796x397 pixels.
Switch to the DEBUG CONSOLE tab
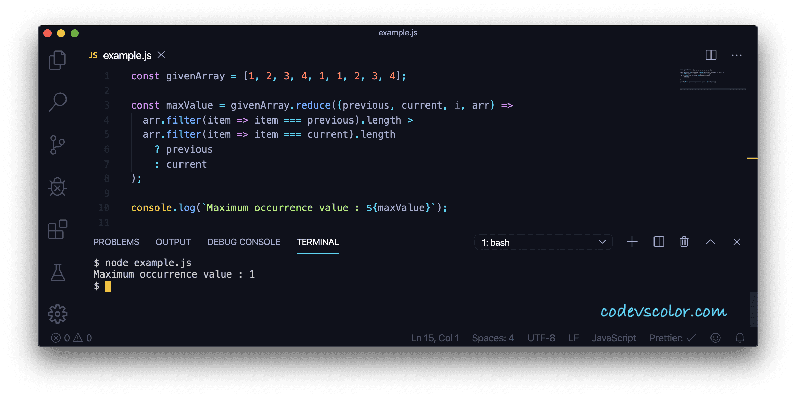click(244, 242)
